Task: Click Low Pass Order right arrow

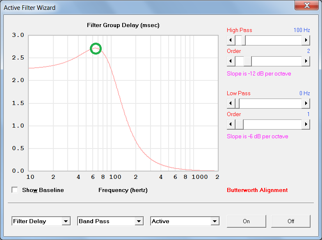Action: (x=306, y=124)
